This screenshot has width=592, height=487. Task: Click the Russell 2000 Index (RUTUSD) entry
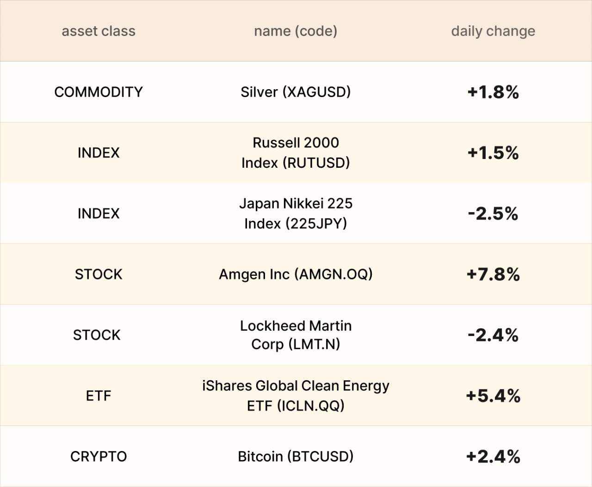(x=296, y=152)
